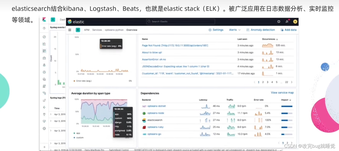Click the Kibana logo in the back window

tap(44, 19)
